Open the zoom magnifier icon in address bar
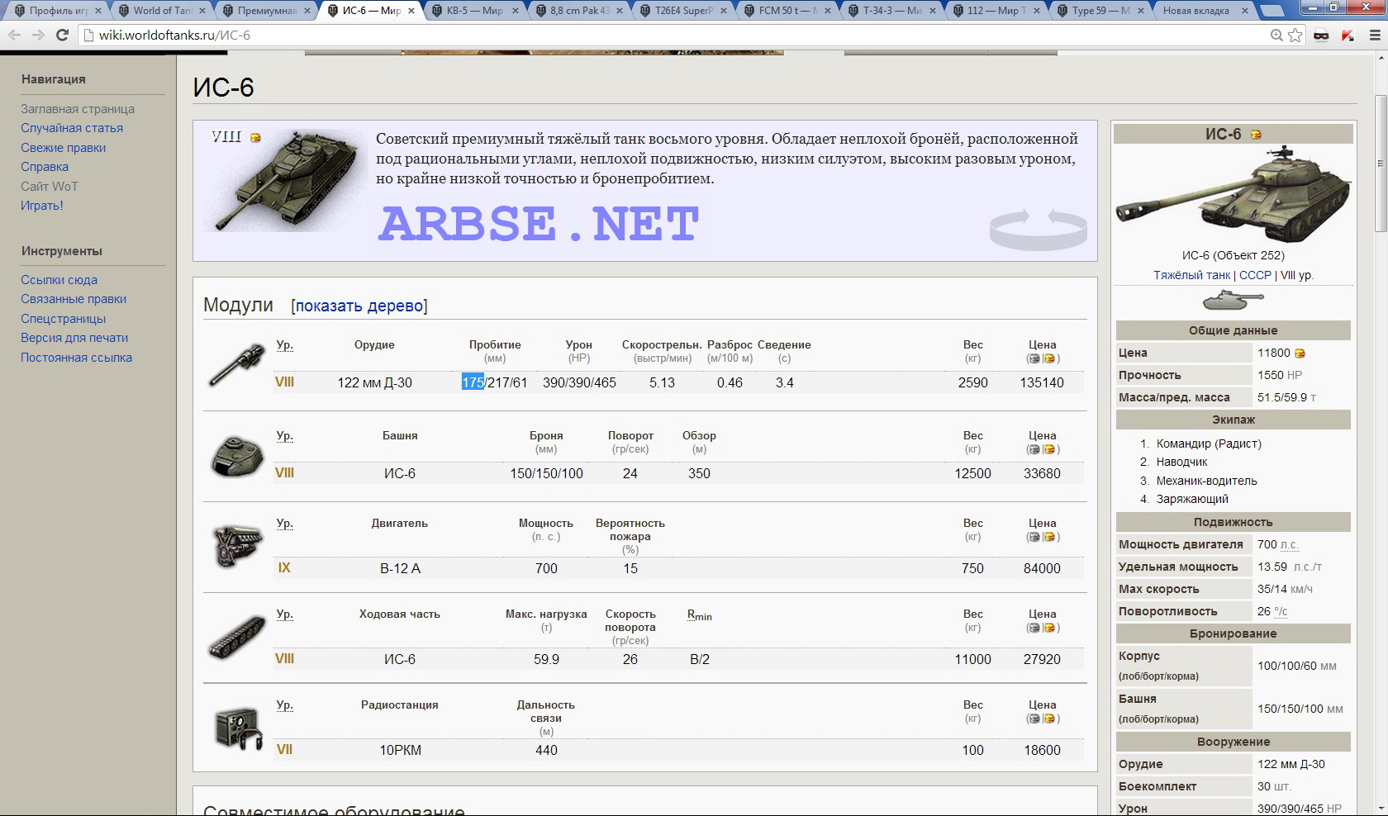1388x816 pixels. pos(1276,35)
